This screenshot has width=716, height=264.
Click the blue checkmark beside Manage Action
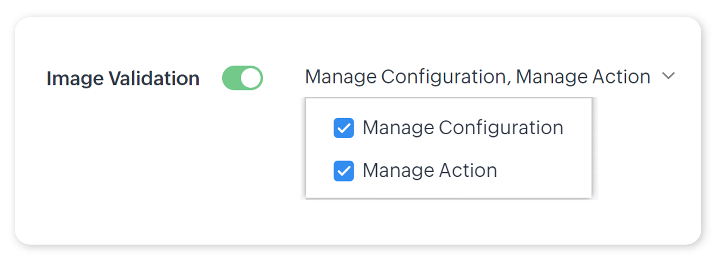point(343,171)
